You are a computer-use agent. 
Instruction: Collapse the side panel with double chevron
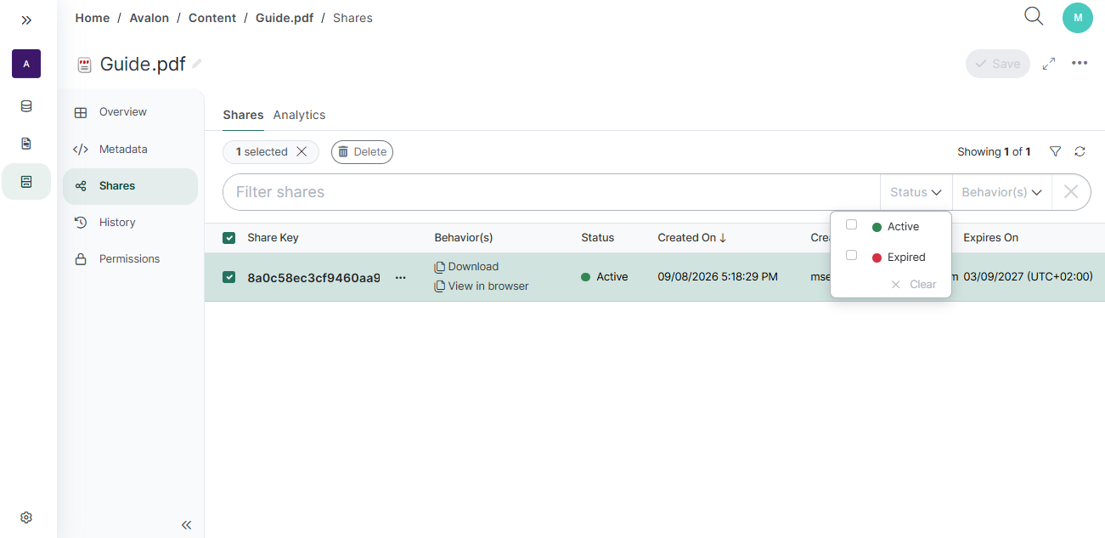187,525
